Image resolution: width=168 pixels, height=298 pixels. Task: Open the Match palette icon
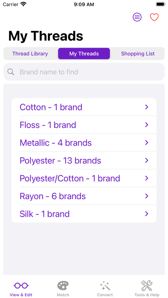(x=63, y=286)
